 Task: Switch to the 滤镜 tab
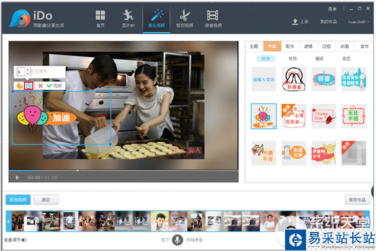[308, 46]
